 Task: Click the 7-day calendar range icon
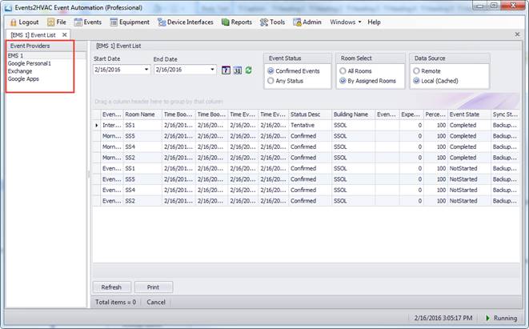226,70
